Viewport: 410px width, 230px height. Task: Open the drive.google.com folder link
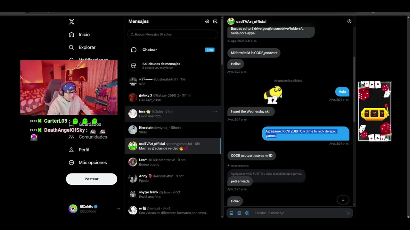tap(279, 28)
